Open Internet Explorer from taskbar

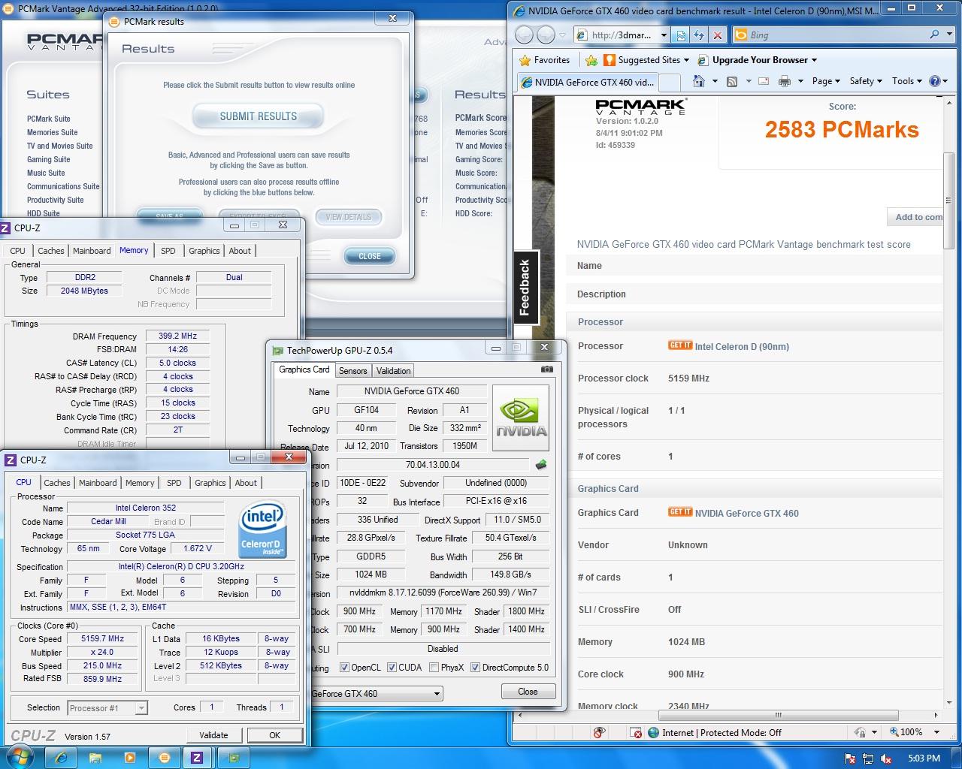[x=60, y=757]
